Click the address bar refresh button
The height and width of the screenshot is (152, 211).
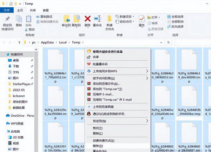click(168, 42)
